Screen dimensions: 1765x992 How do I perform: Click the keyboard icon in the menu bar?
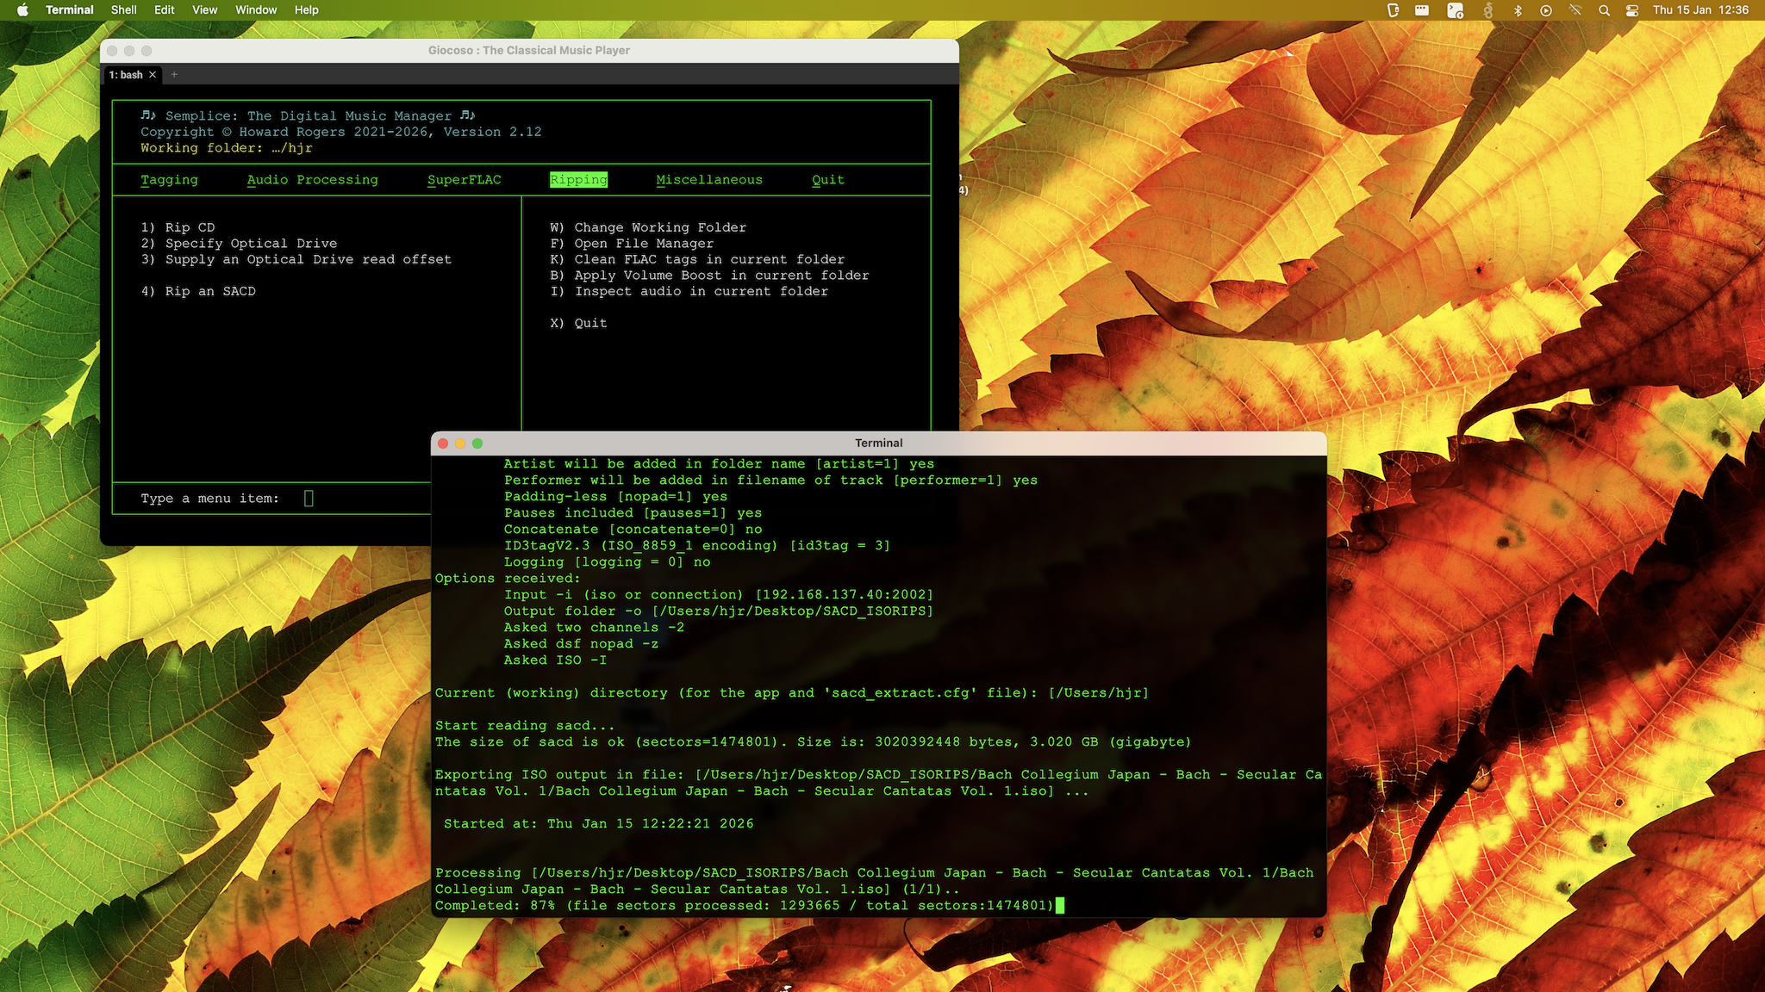[x=1421, y=10]
